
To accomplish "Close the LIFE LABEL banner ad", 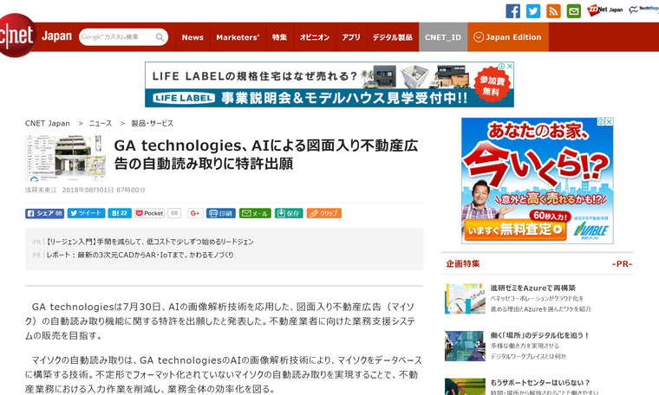I will click(x=509, y=66).
